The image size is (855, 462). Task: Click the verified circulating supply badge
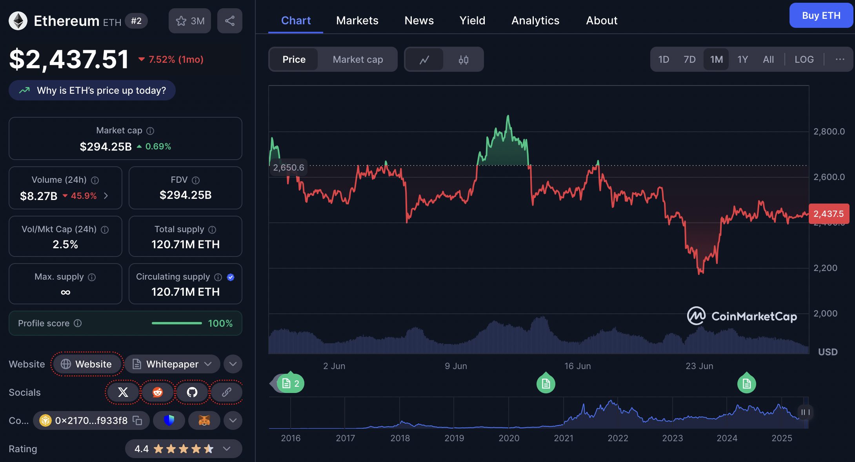231,277
